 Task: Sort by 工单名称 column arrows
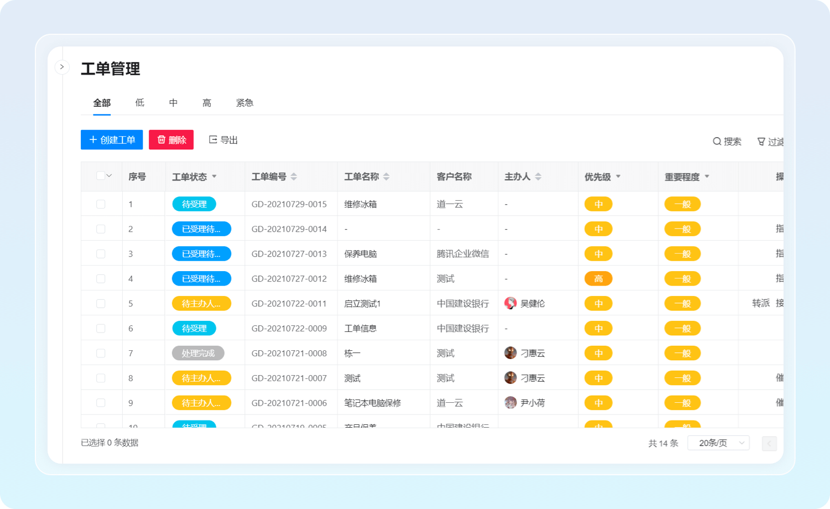click(386, 176)
